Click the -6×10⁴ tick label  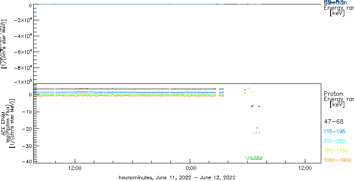pyautogui.click(x=23, y=52)
